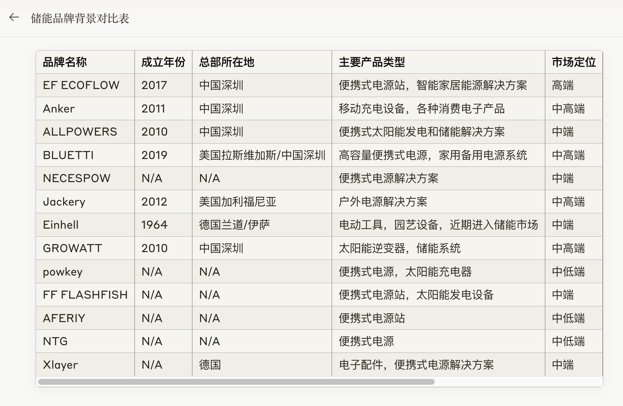Select Xlayer market position 中端

click(x=574, y=365)
